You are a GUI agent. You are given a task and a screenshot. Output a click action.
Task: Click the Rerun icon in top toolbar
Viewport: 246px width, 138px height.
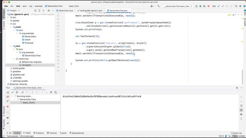[196, 6]
